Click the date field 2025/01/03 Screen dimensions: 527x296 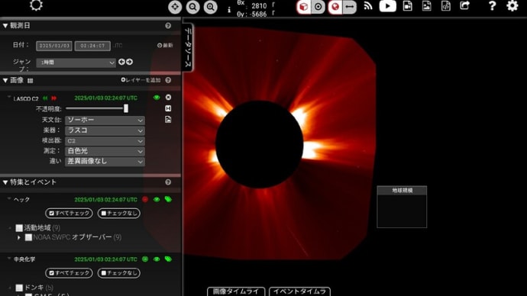click(x=54, y=46)
